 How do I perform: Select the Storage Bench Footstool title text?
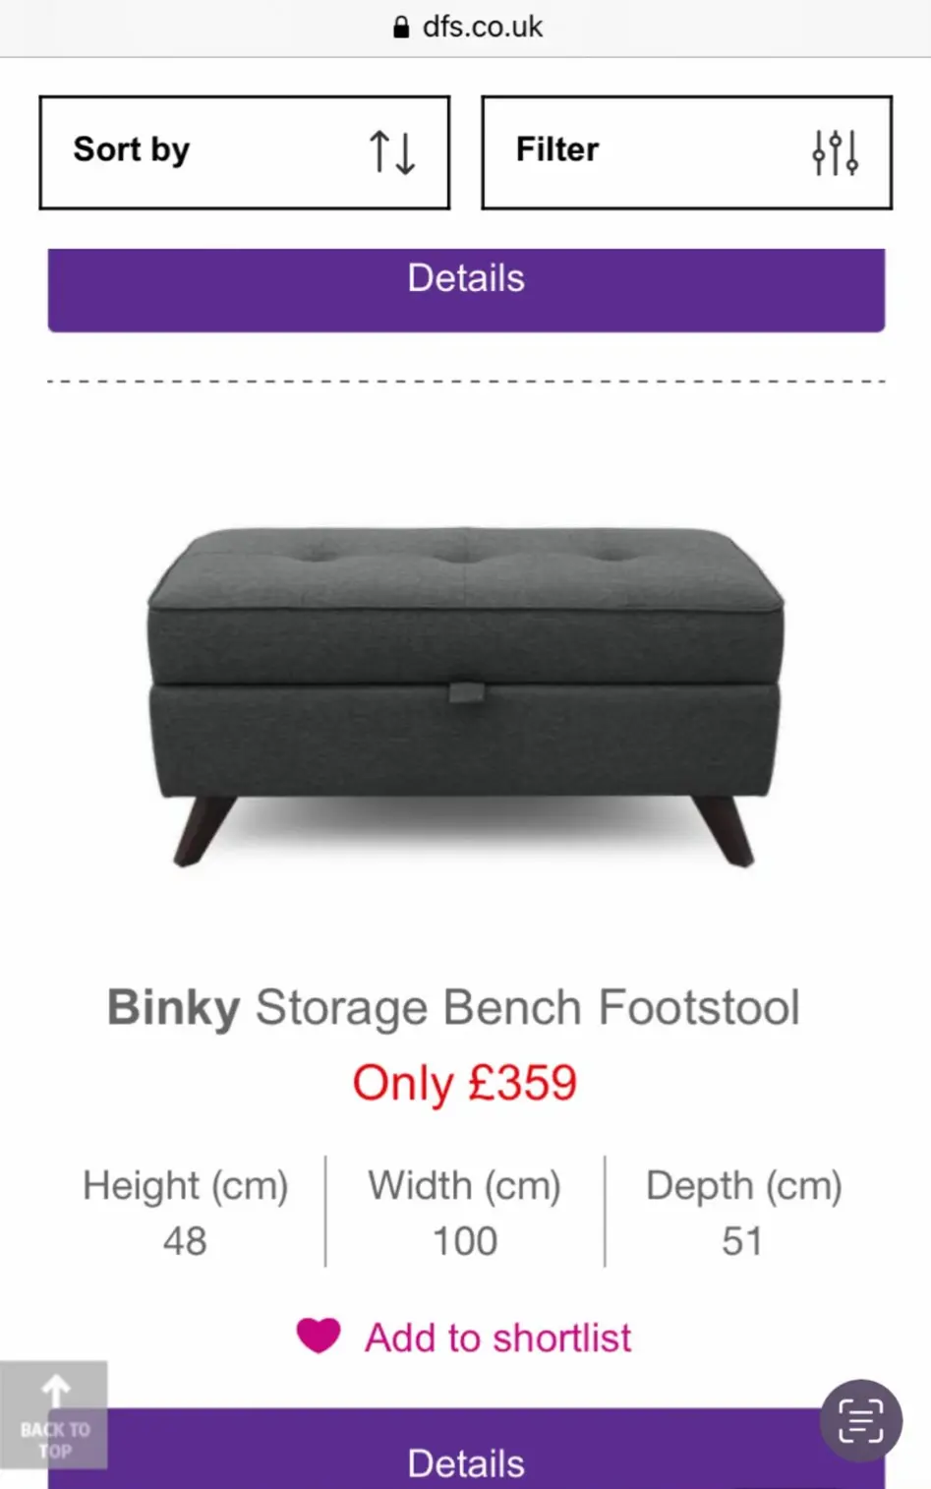(527, 1008)
